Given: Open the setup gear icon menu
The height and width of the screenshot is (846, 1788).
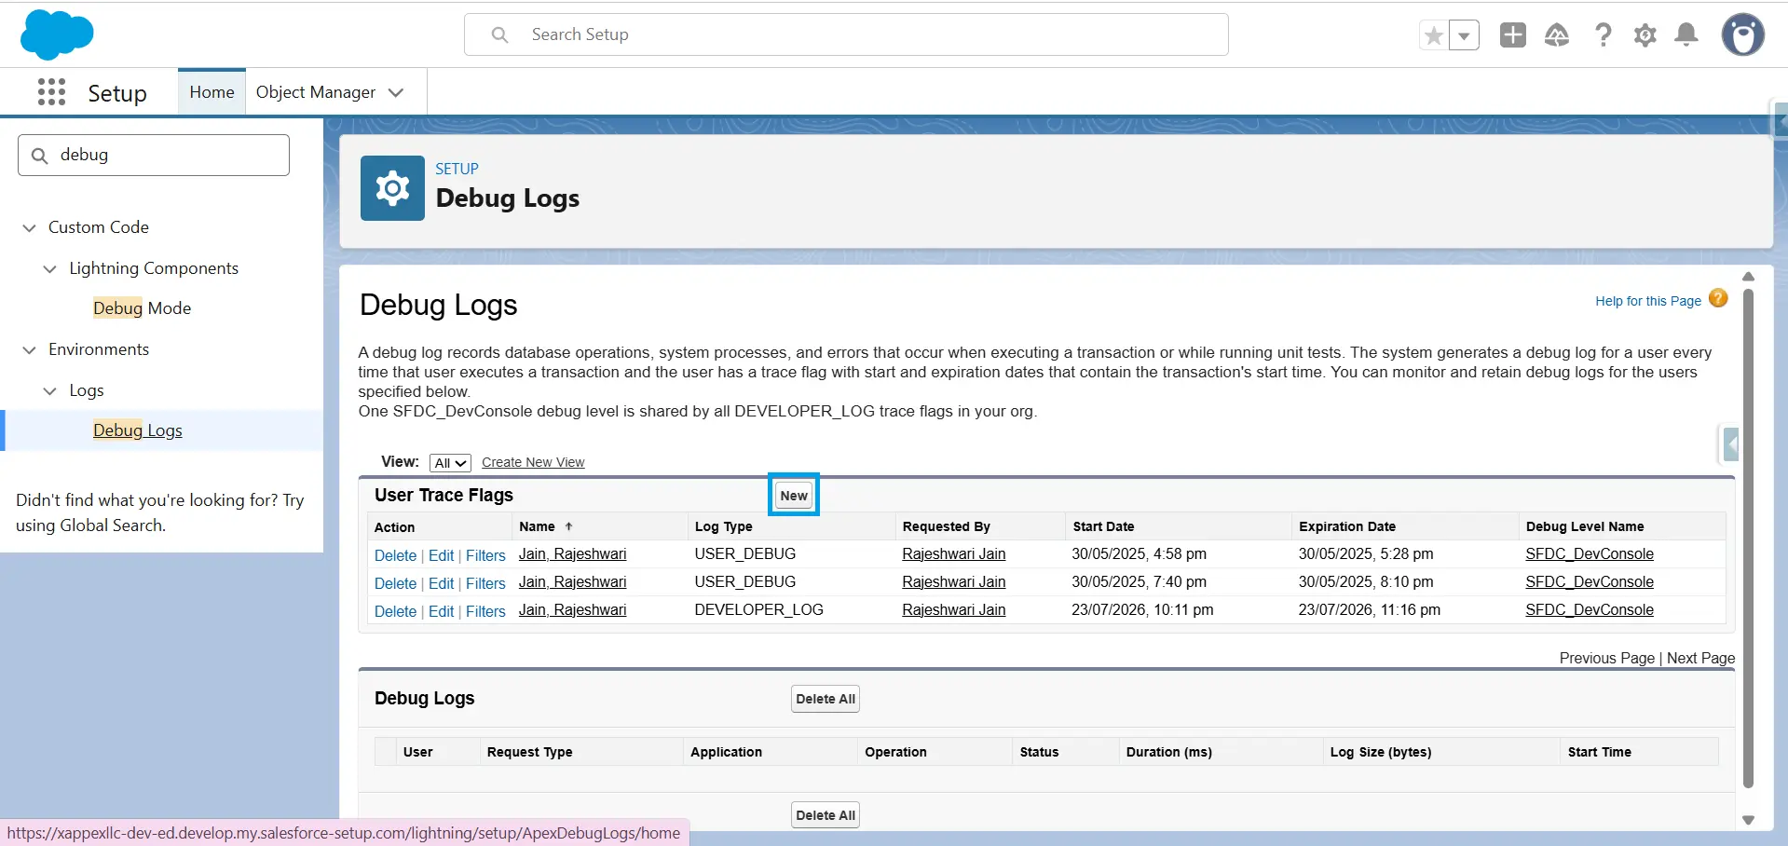Looking at the screenshot, I should pos(1645,34).
